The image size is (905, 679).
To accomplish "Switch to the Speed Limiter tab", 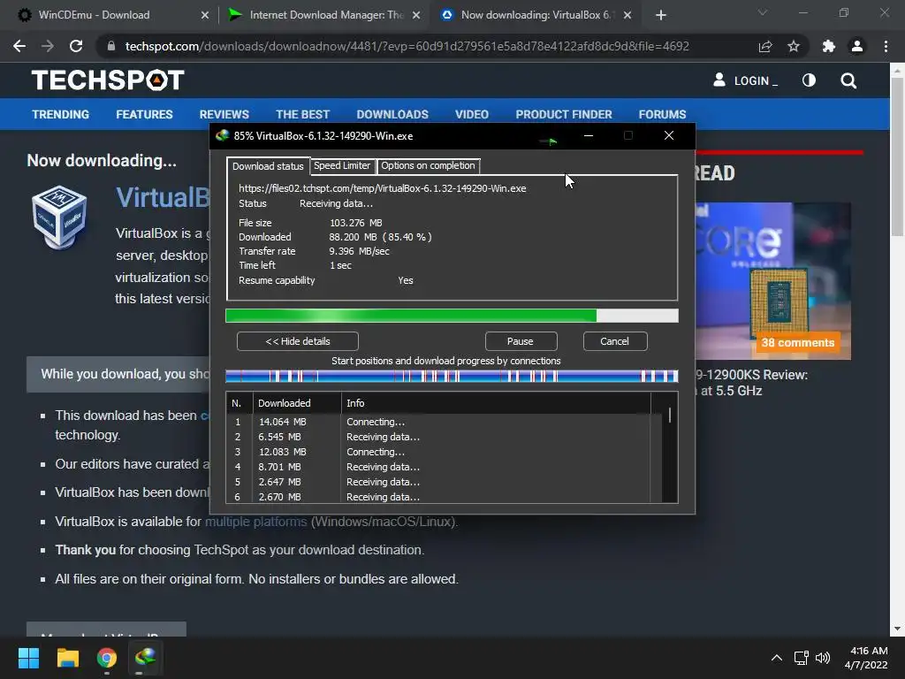I will coord(342,165).
